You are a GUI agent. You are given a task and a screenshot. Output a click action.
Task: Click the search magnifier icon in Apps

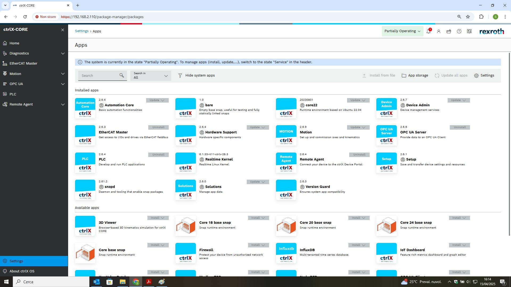tap(122, 75)
